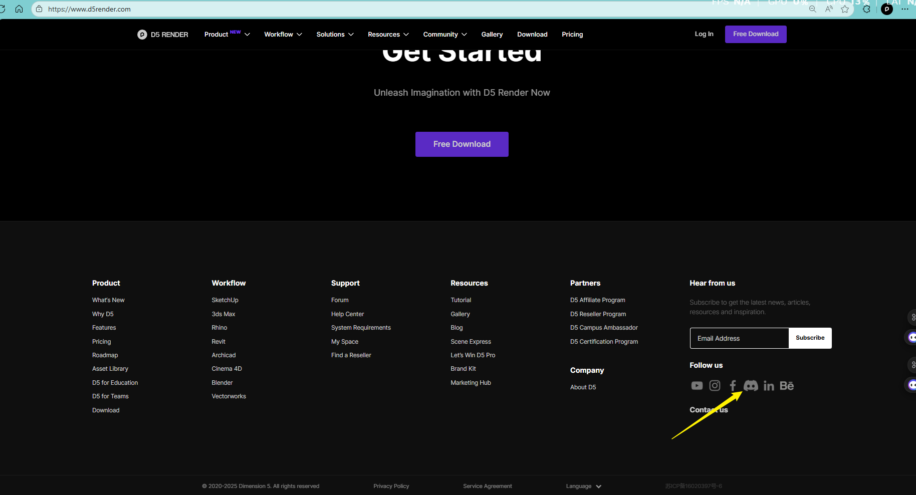This screenshot has height=495, width=916.
Task: Click the browser zoom magnifier icon
Action: click(812, 9)
